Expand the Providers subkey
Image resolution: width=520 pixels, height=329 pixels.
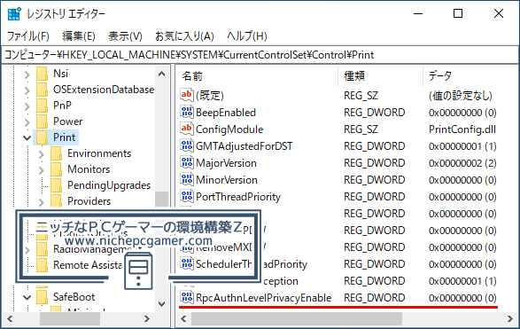[x=42, y=201]
